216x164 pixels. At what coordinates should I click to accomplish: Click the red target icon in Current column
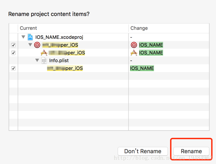tap(37, 45)
